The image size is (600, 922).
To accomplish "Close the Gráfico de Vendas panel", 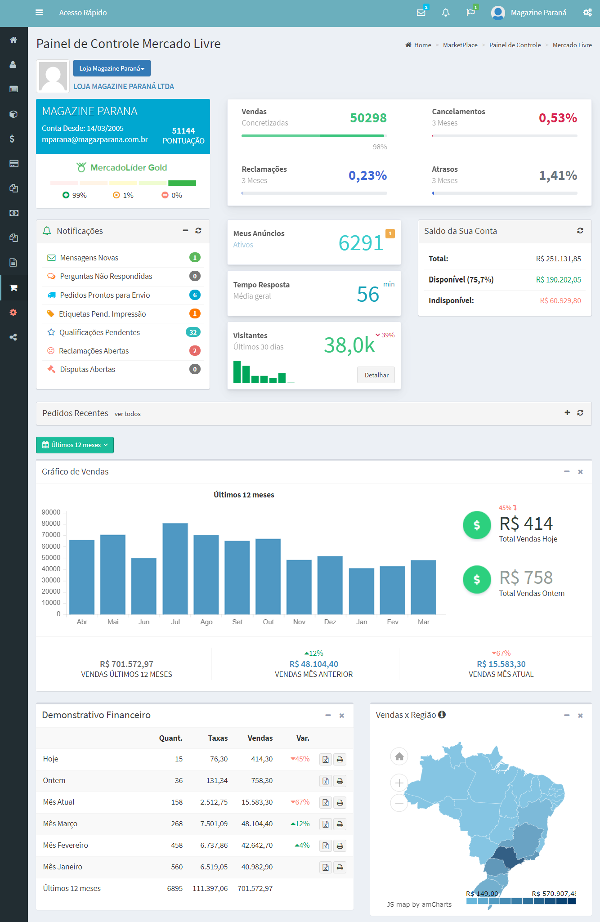I will coord(580,472).
